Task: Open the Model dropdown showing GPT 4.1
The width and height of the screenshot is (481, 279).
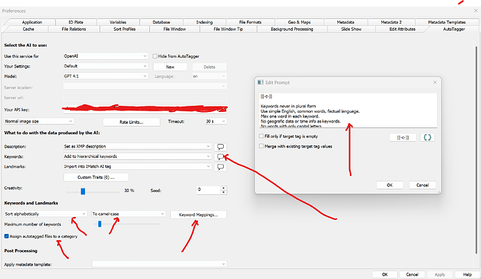Action: pyautogui.click(x=105, y=76)
